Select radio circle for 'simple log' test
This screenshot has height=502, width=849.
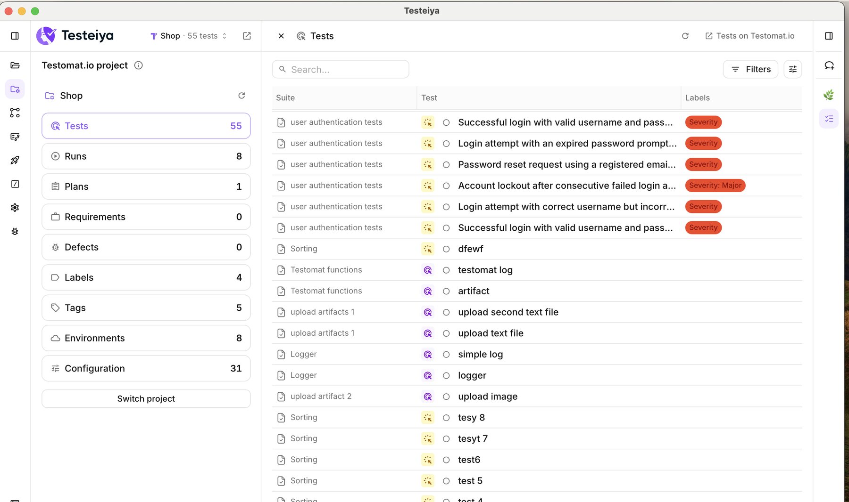coord(446,355)
